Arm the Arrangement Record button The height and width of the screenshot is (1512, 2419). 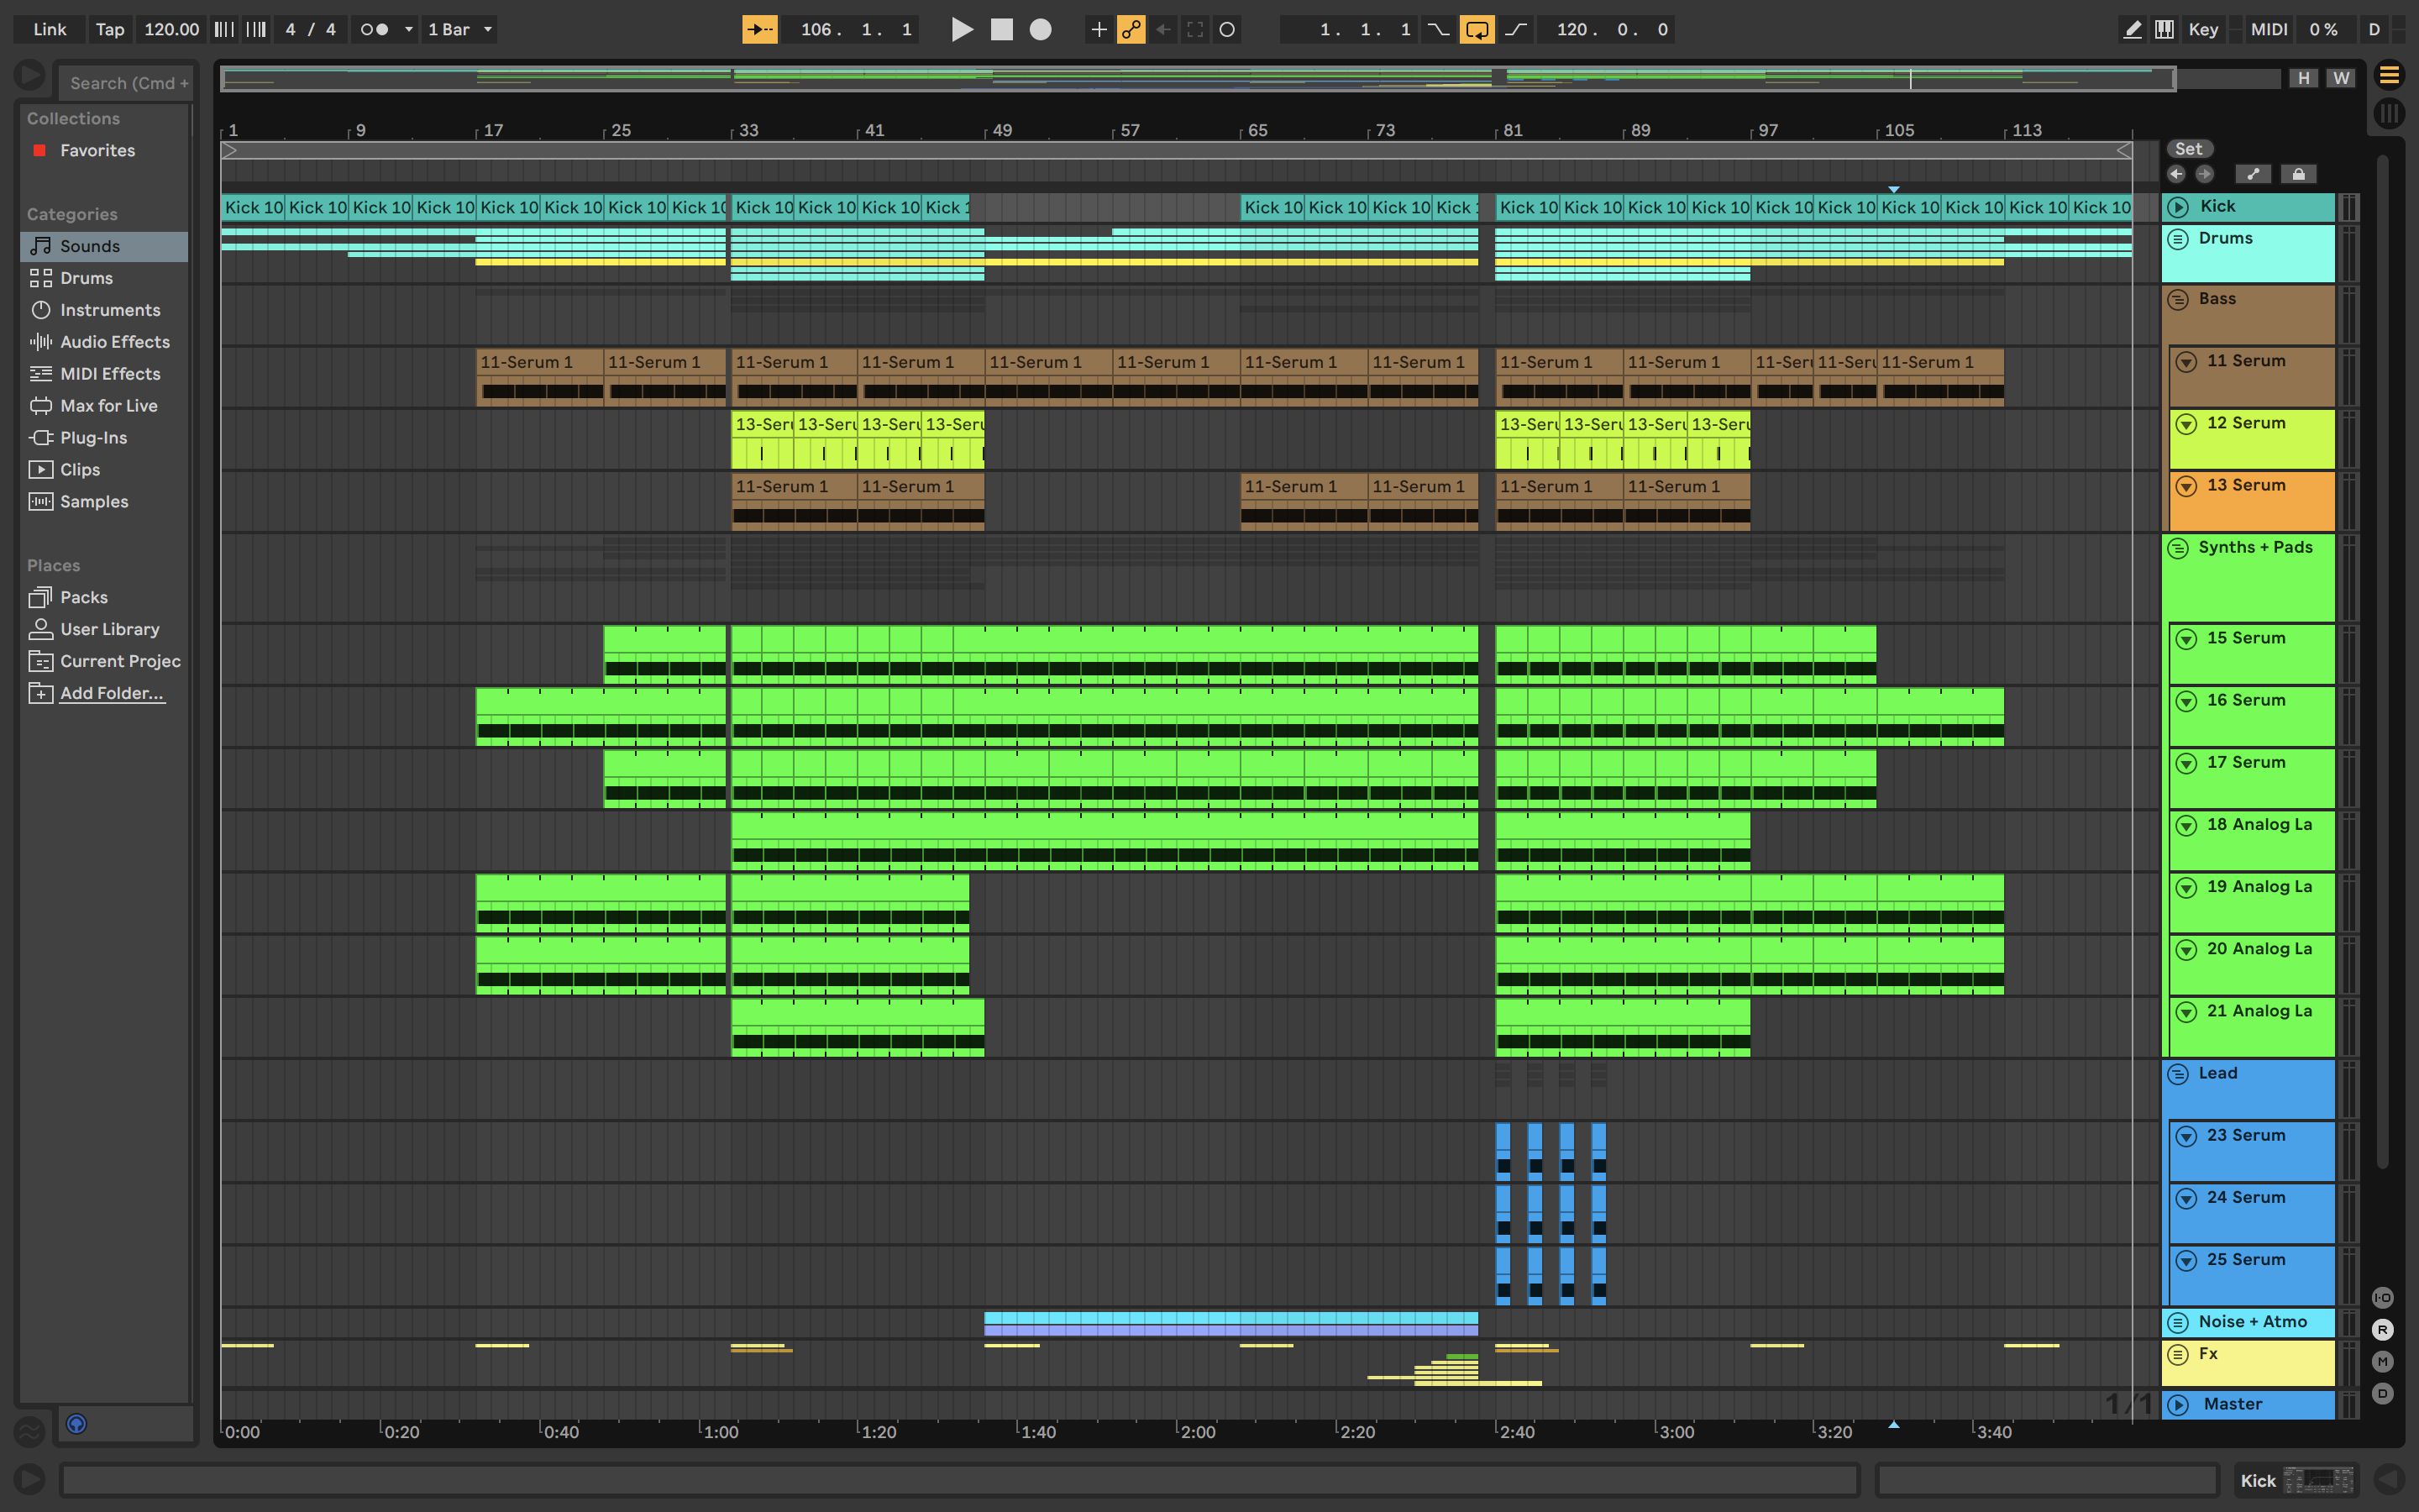(x=1041, y=29)
